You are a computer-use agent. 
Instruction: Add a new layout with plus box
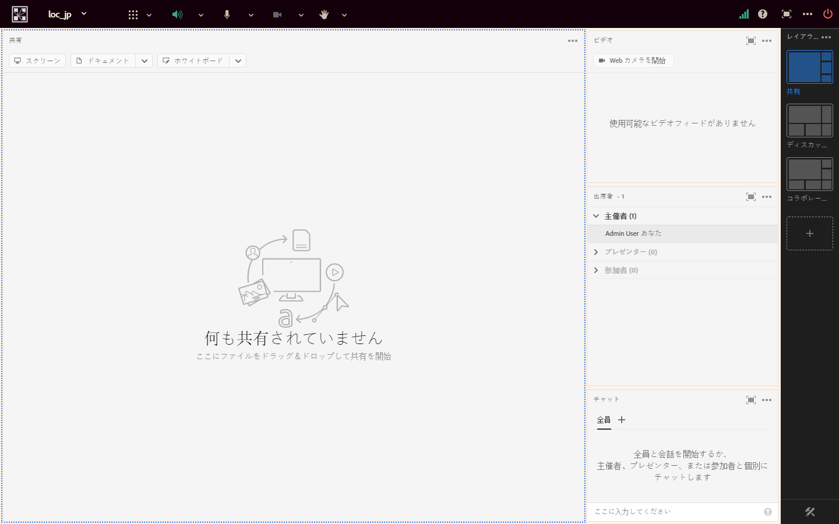[x=810, y=233]
